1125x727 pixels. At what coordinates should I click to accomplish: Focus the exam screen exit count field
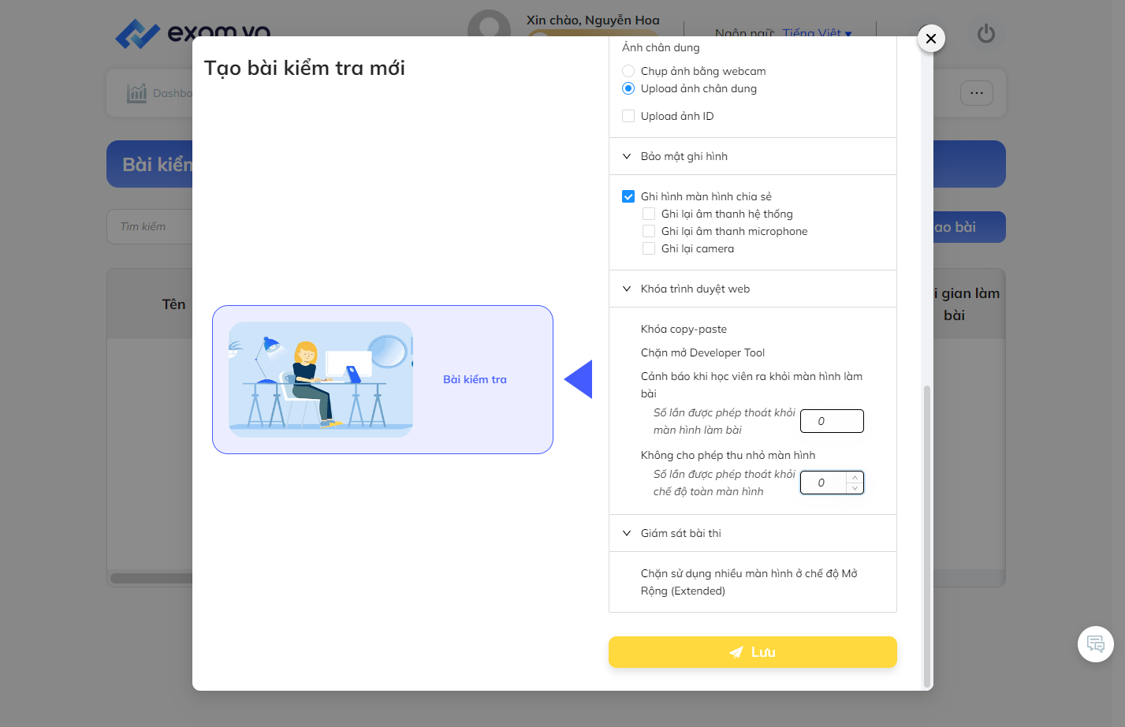tap(832, 421)
